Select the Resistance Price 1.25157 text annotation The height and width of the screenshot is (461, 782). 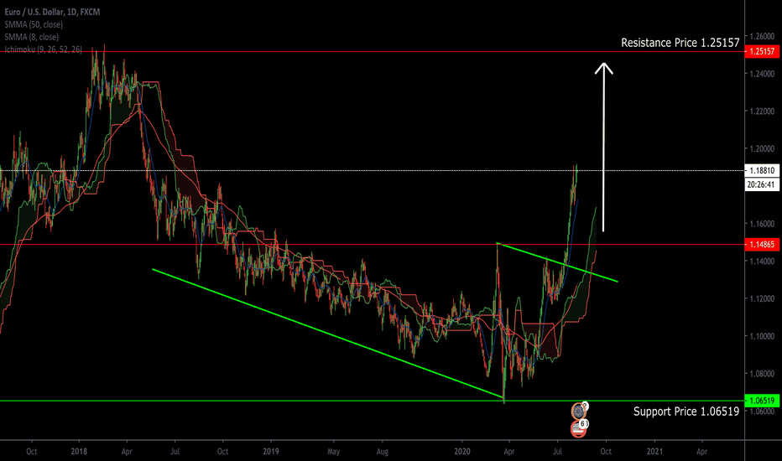click(x=680, y=43)
